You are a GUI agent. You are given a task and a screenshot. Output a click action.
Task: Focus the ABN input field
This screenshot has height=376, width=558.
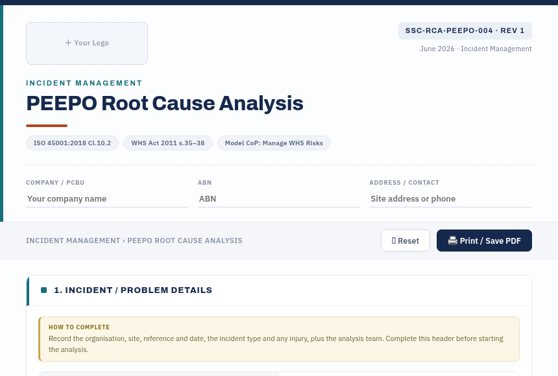(x=278, y=199)
